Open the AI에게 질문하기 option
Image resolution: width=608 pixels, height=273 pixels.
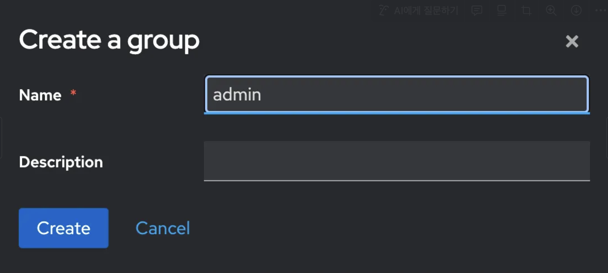[418, 11]
